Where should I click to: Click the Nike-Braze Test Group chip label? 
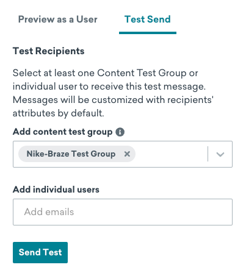click(71, 154)
